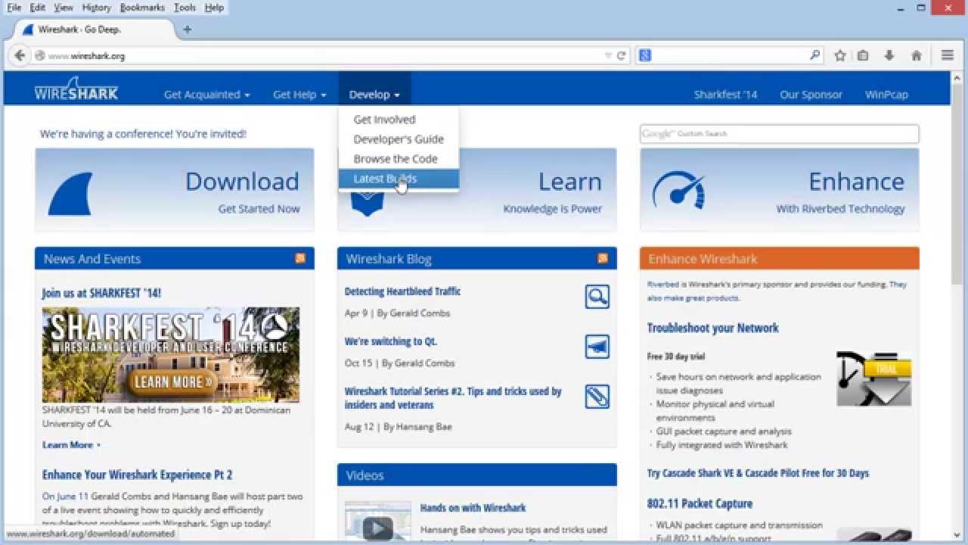The width and height of the screenshot is (968, 545).
Task: Visit the Sharkfest '14 nav link
Action: (x=725, y=95)
